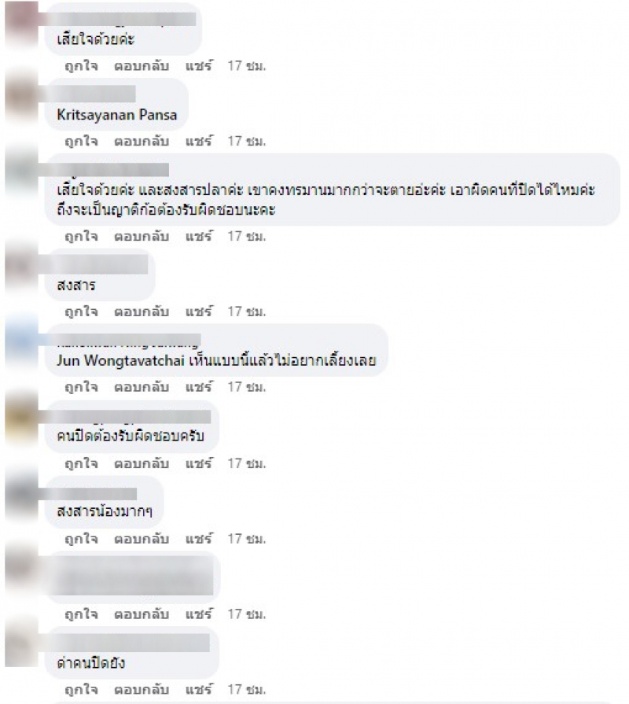Like the 'สงสาร' comment

[x=81, y=311]
